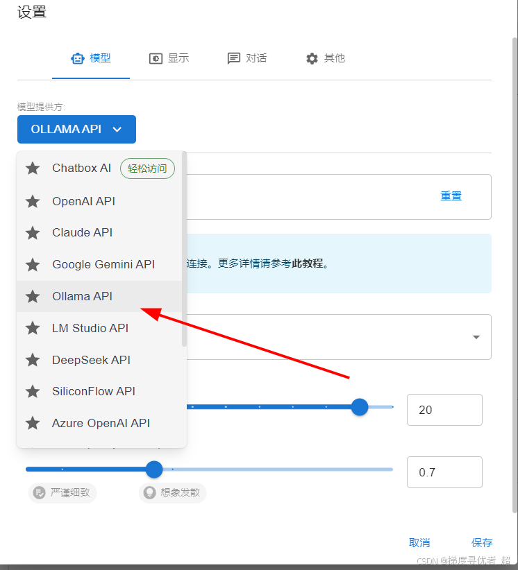
Task: Click the robot icon on the 模型 tab
Action: pyautogui.click(x=78, y=58)
